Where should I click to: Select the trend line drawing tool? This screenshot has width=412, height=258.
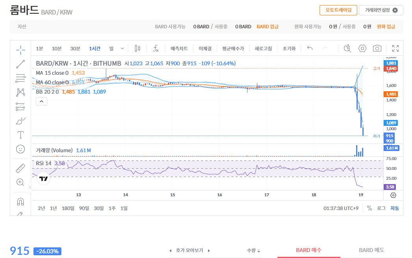pyautogui.click(x=20, y=64)
